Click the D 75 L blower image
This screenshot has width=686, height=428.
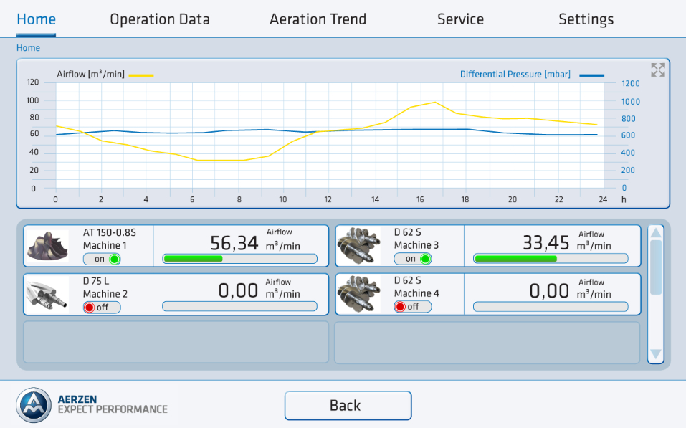[48, 294]
